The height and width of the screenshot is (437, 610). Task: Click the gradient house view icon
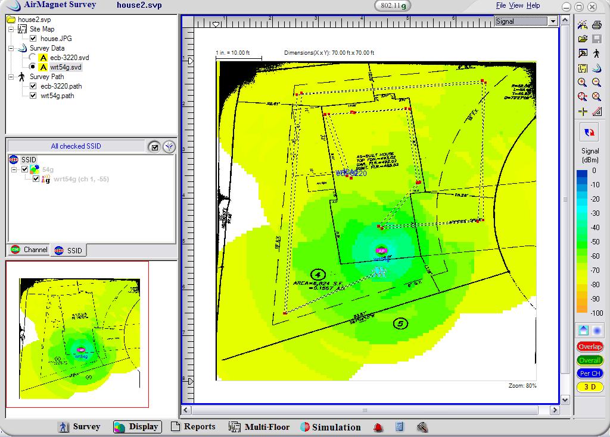(583, 330)
